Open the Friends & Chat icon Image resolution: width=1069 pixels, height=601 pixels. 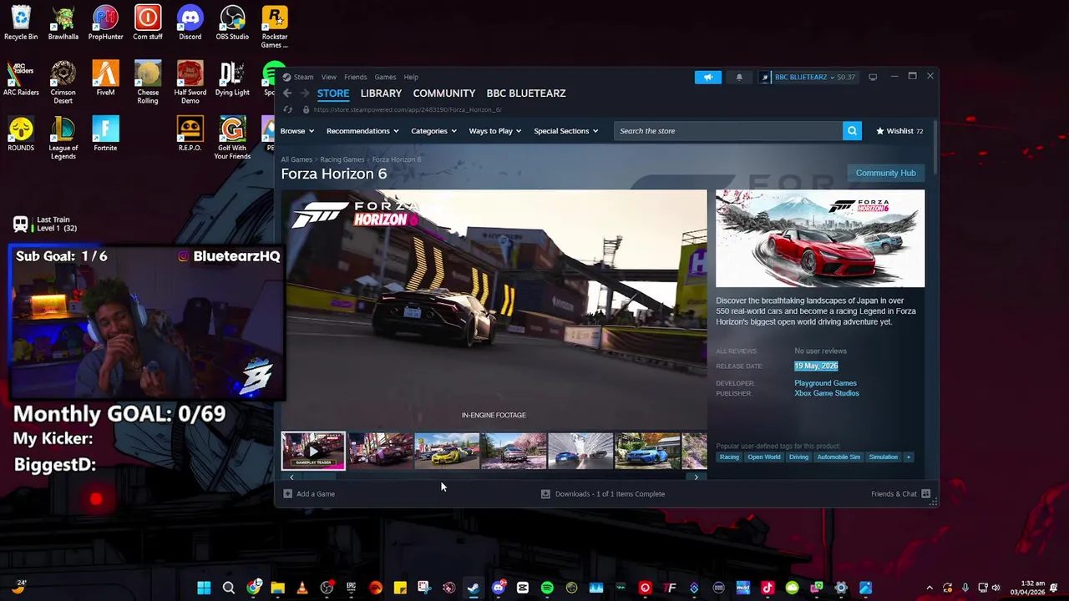925,493
